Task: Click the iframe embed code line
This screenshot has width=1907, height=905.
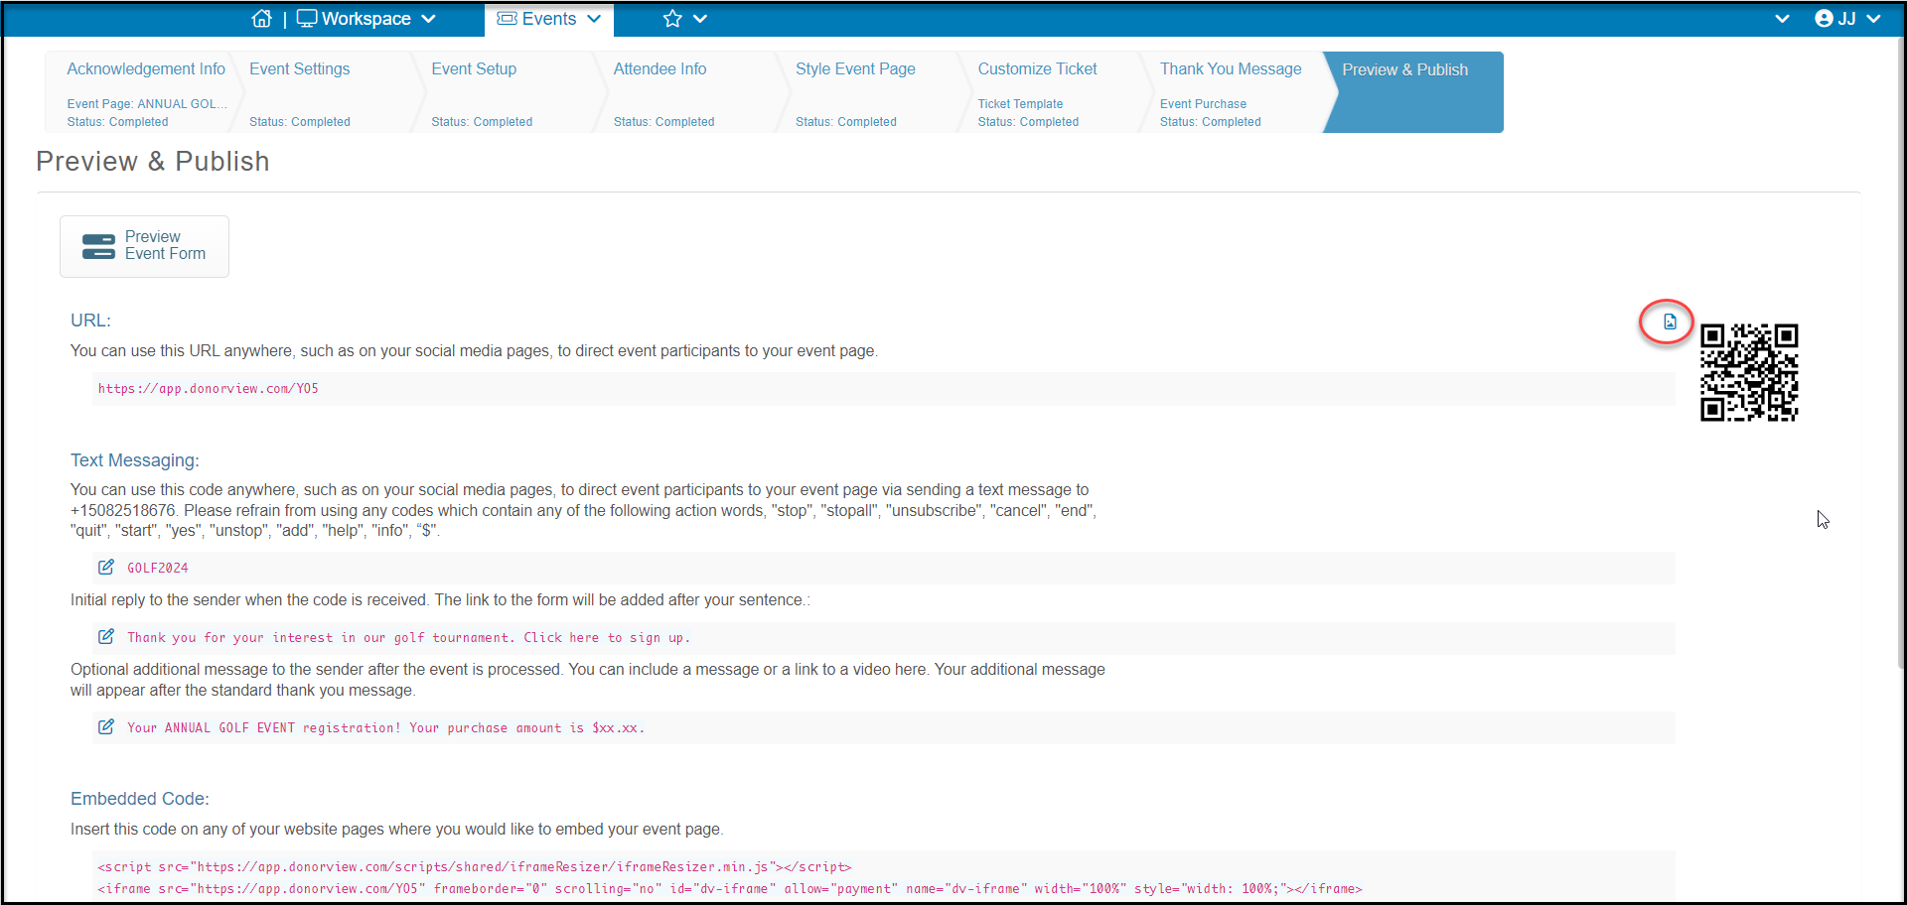Action: point(730,889)
